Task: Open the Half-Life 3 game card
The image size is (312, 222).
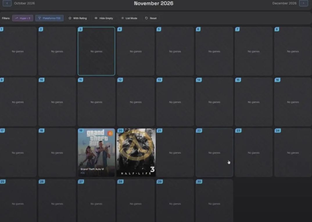Action: coord(136,152)
